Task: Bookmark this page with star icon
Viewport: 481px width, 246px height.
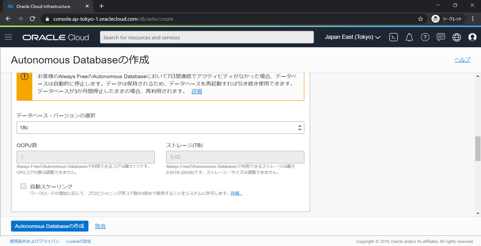Action: (420, 19)
